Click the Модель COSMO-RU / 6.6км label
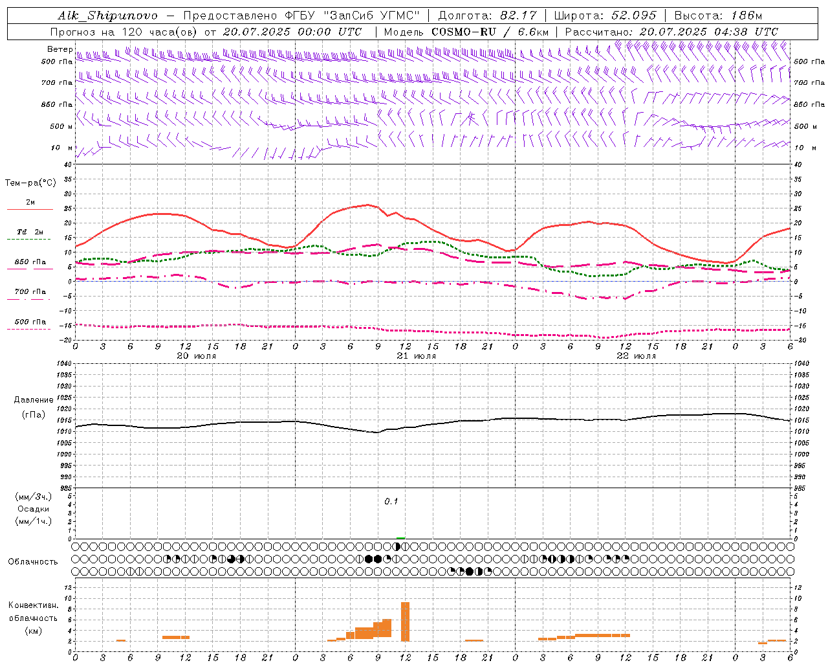 pyautogui.click(x=466, y=32)
